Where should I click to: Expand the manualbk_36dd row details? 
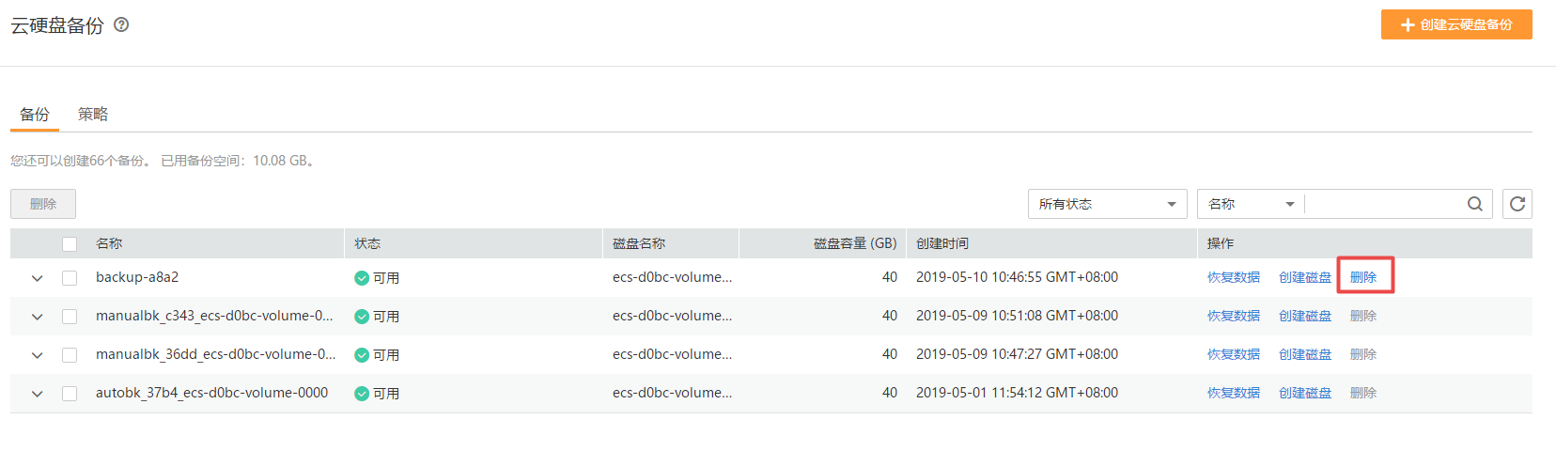tap(38, 355)
